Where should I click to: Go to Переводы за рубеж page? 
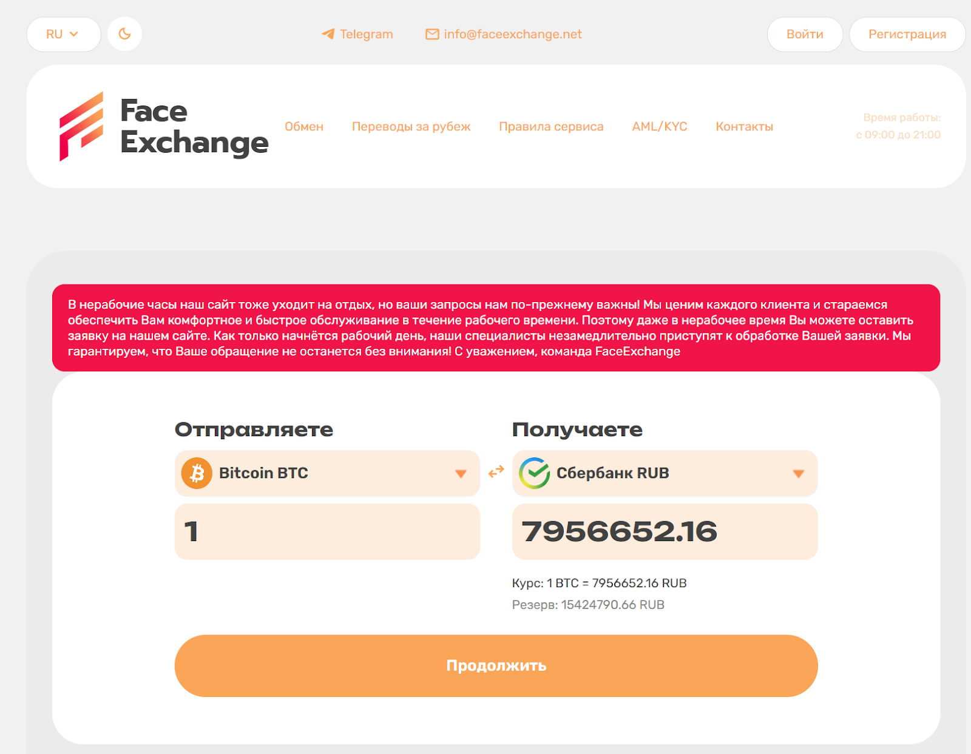point(411,127)
